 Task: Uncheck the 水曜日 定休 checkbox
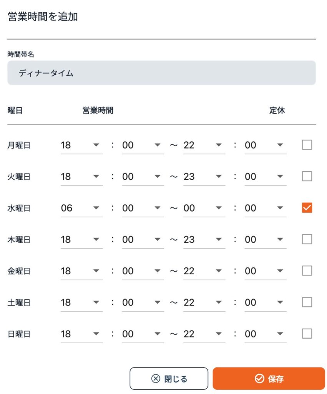[307, 208]
